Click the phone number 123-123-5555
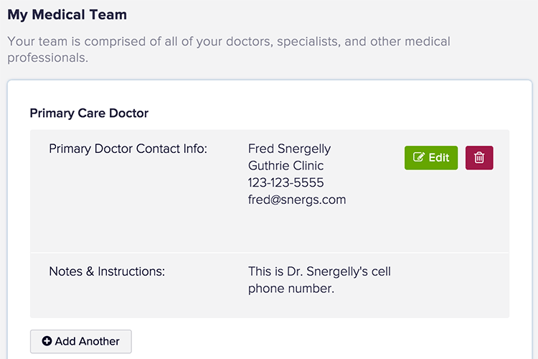The image size is (538, 359). (285, 182)
